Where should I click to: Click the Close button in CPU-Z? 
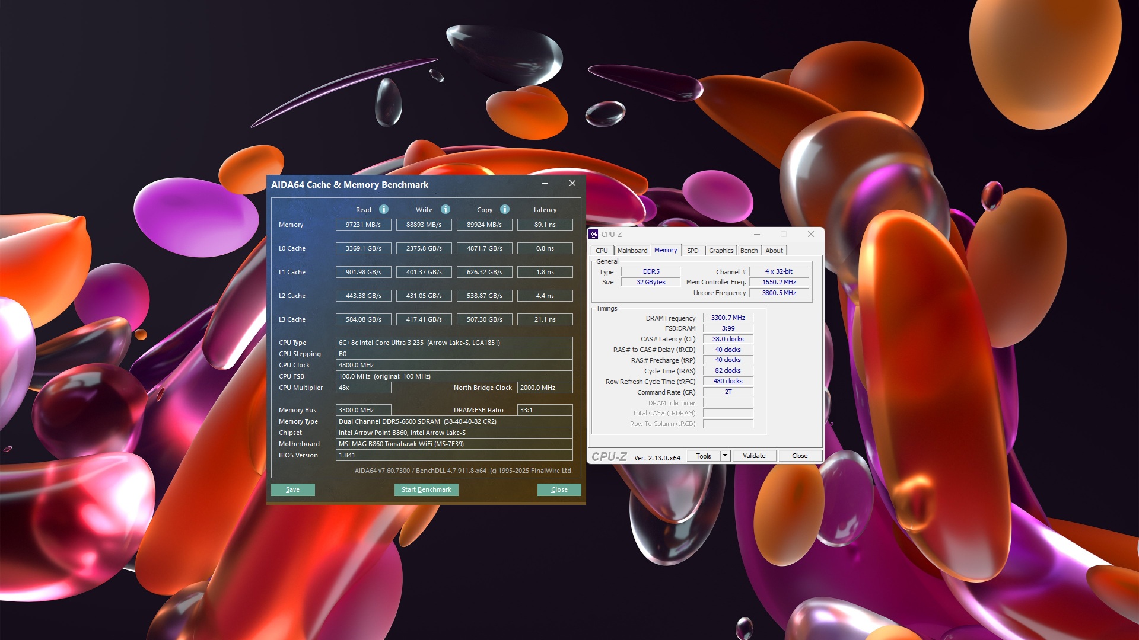coord(800,456)
